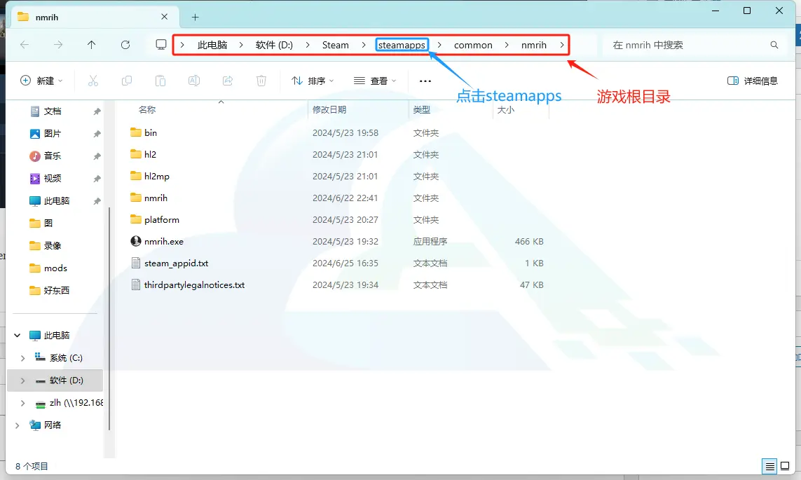Click common in the address bar
Screen dimensions: 801x480
pyautogui.click(x=473, y=45)
